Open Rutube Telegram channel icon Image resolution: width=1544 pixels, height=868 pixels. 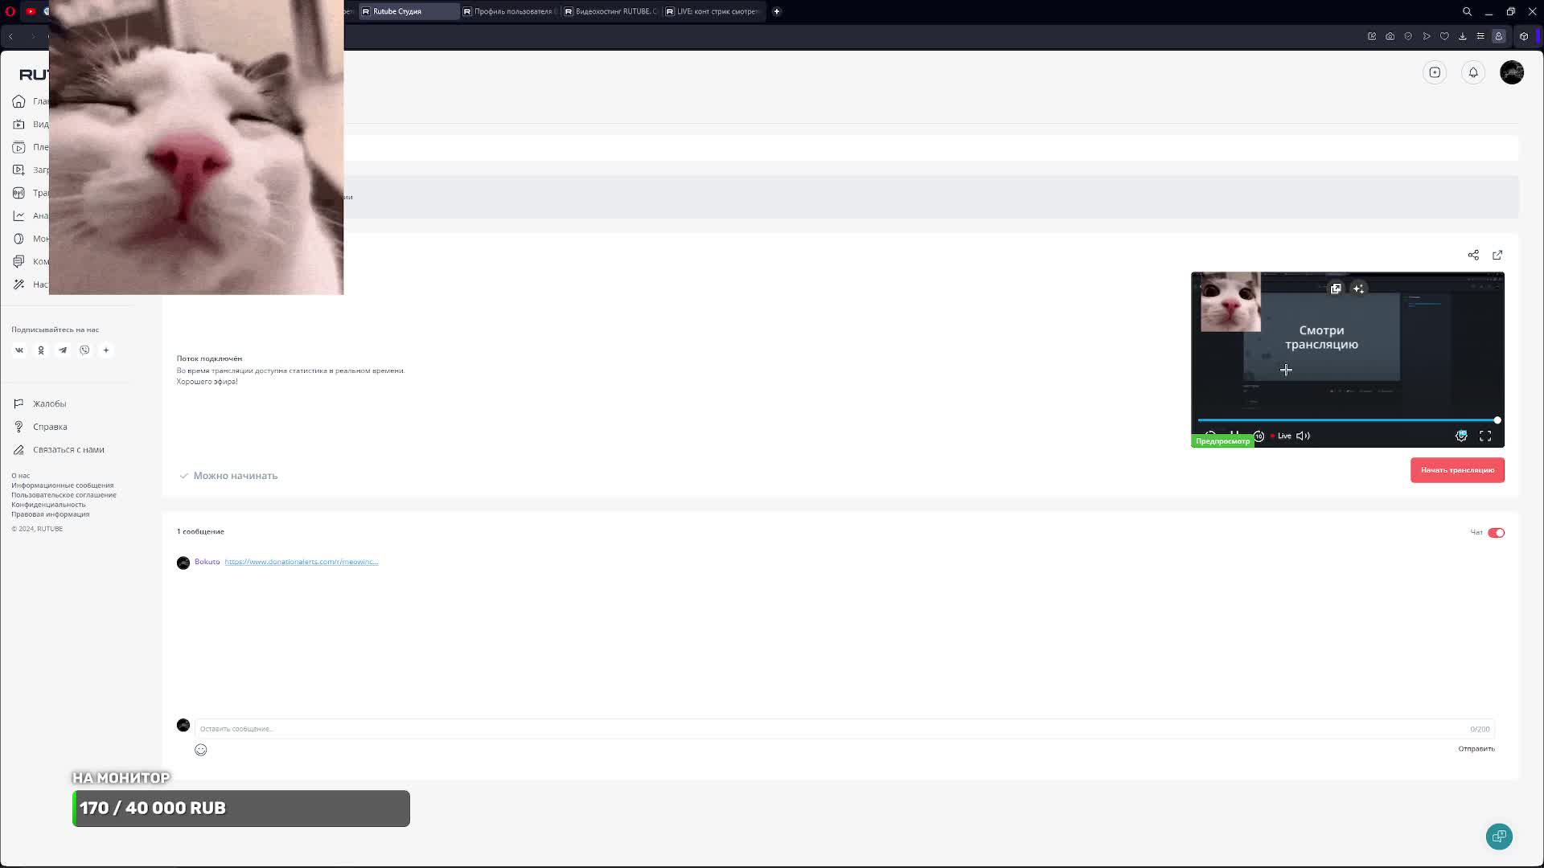coord(63,350)
